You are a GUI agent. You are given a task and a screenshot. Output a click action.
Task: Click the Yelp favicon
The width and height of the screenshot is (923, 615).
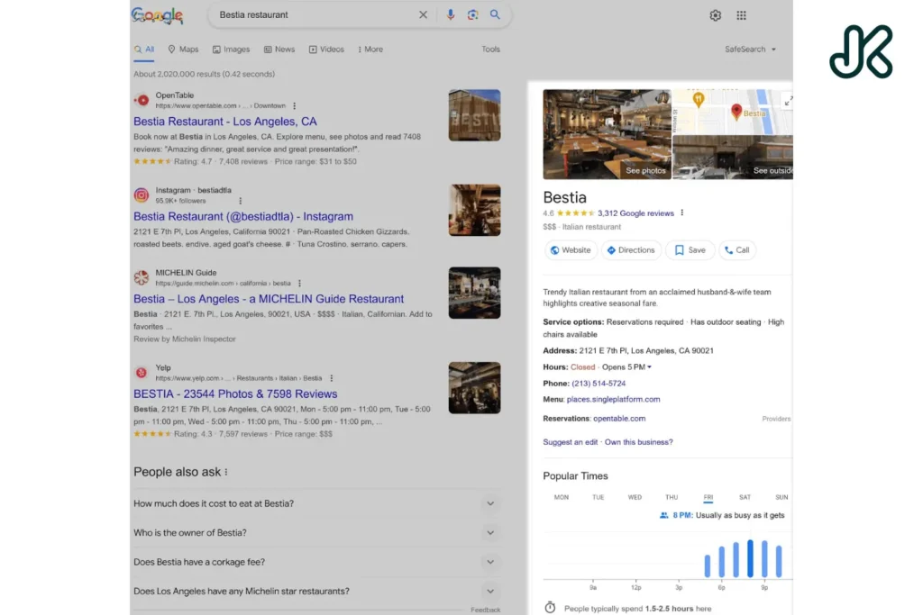[142, 372]
